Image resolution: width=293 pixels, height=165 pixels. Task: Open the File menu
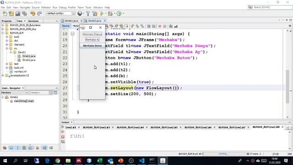[x=3, y=7]
